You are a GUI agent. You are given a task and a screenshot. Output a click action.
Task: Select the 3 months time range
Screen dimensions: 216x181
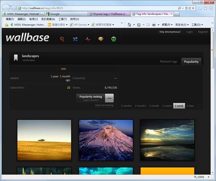126,106
